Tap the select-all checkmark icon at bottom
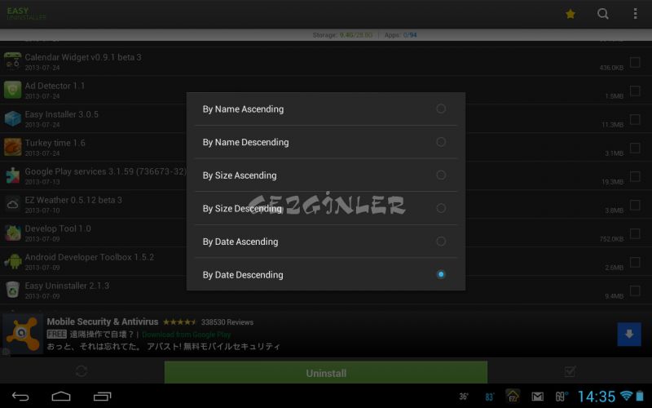Viewport: 652px width, 408px height. 570,371
